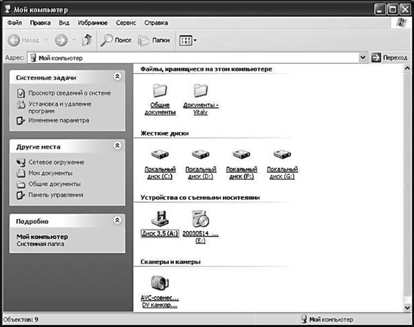This screenshot has width=414, height=327.
Task: Click the Адрес address input field
Action: pyautogui.click(x=197, y=57)
